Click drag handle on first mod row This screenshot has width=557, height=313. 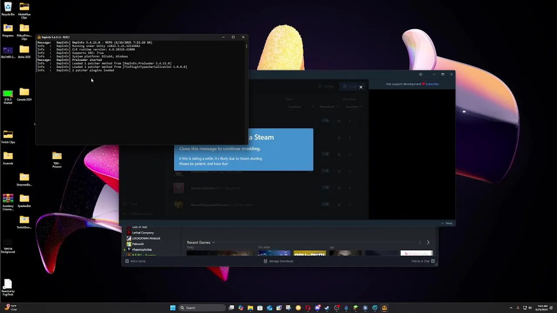[x=339, y=121]
